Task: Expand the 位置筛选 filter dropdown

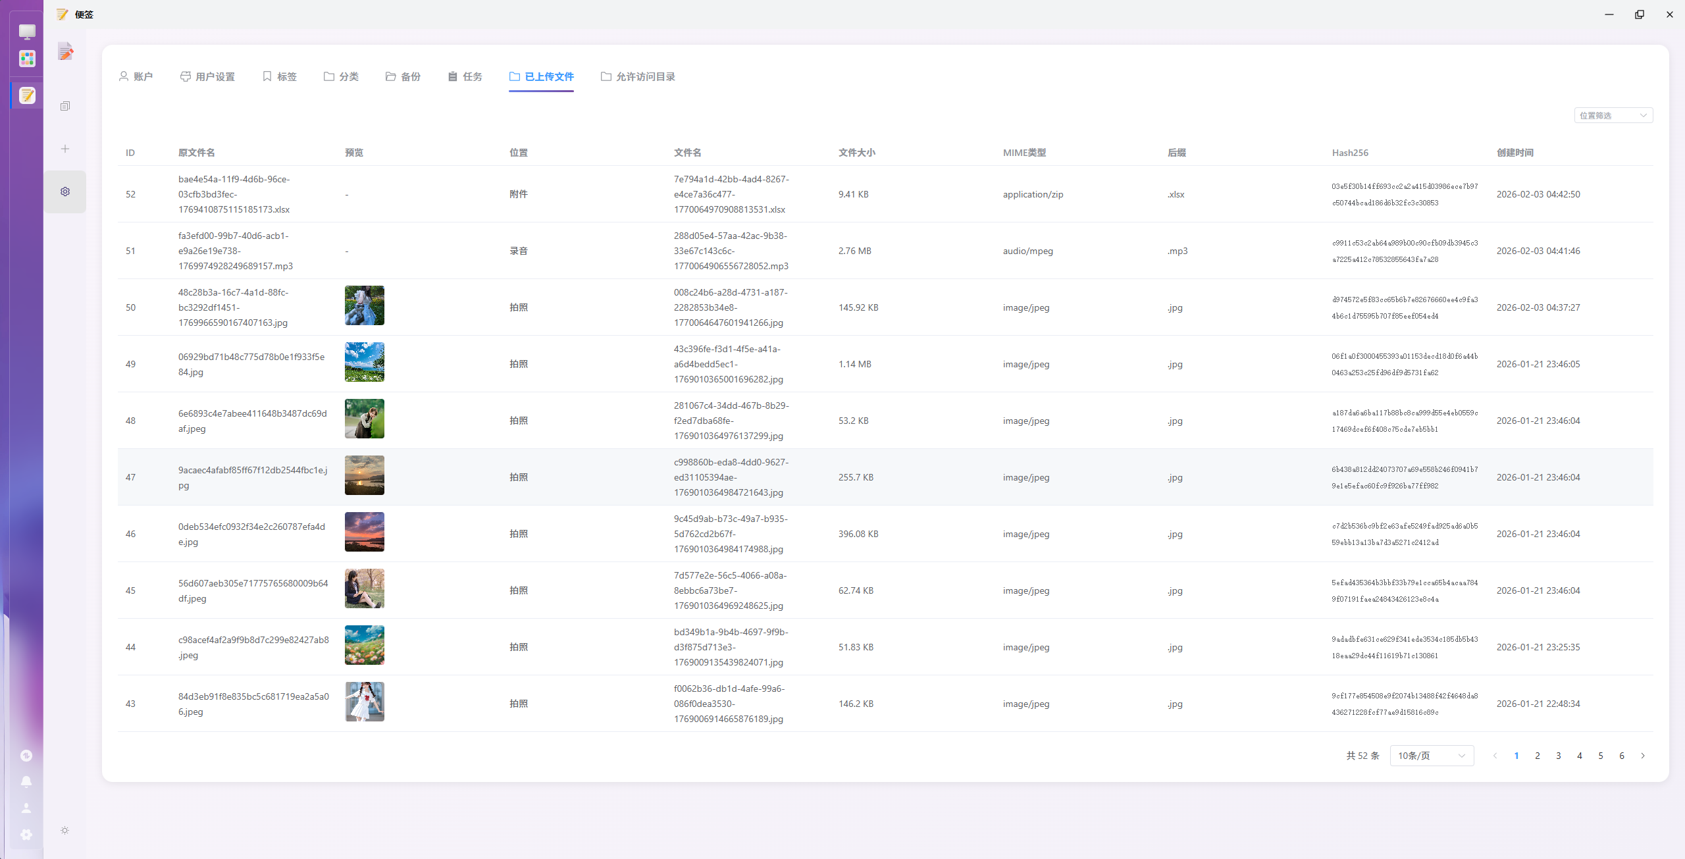Action: 1613,115
